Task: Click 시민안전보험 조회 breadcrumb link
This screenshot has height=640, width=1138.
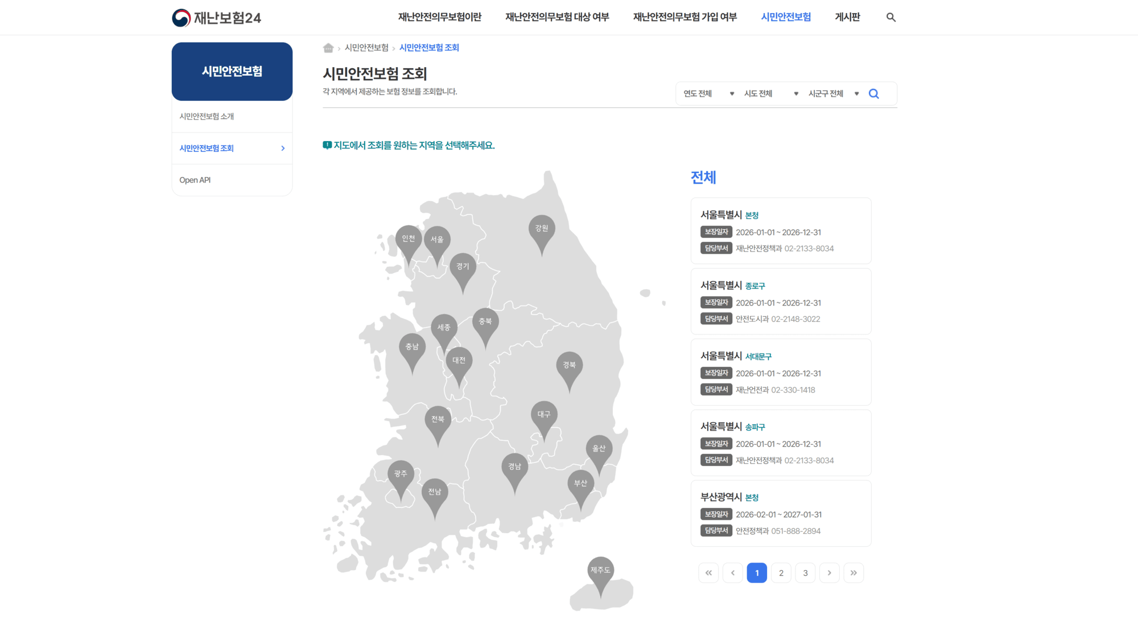Action: pyautogui.click(x=429, y=48)
